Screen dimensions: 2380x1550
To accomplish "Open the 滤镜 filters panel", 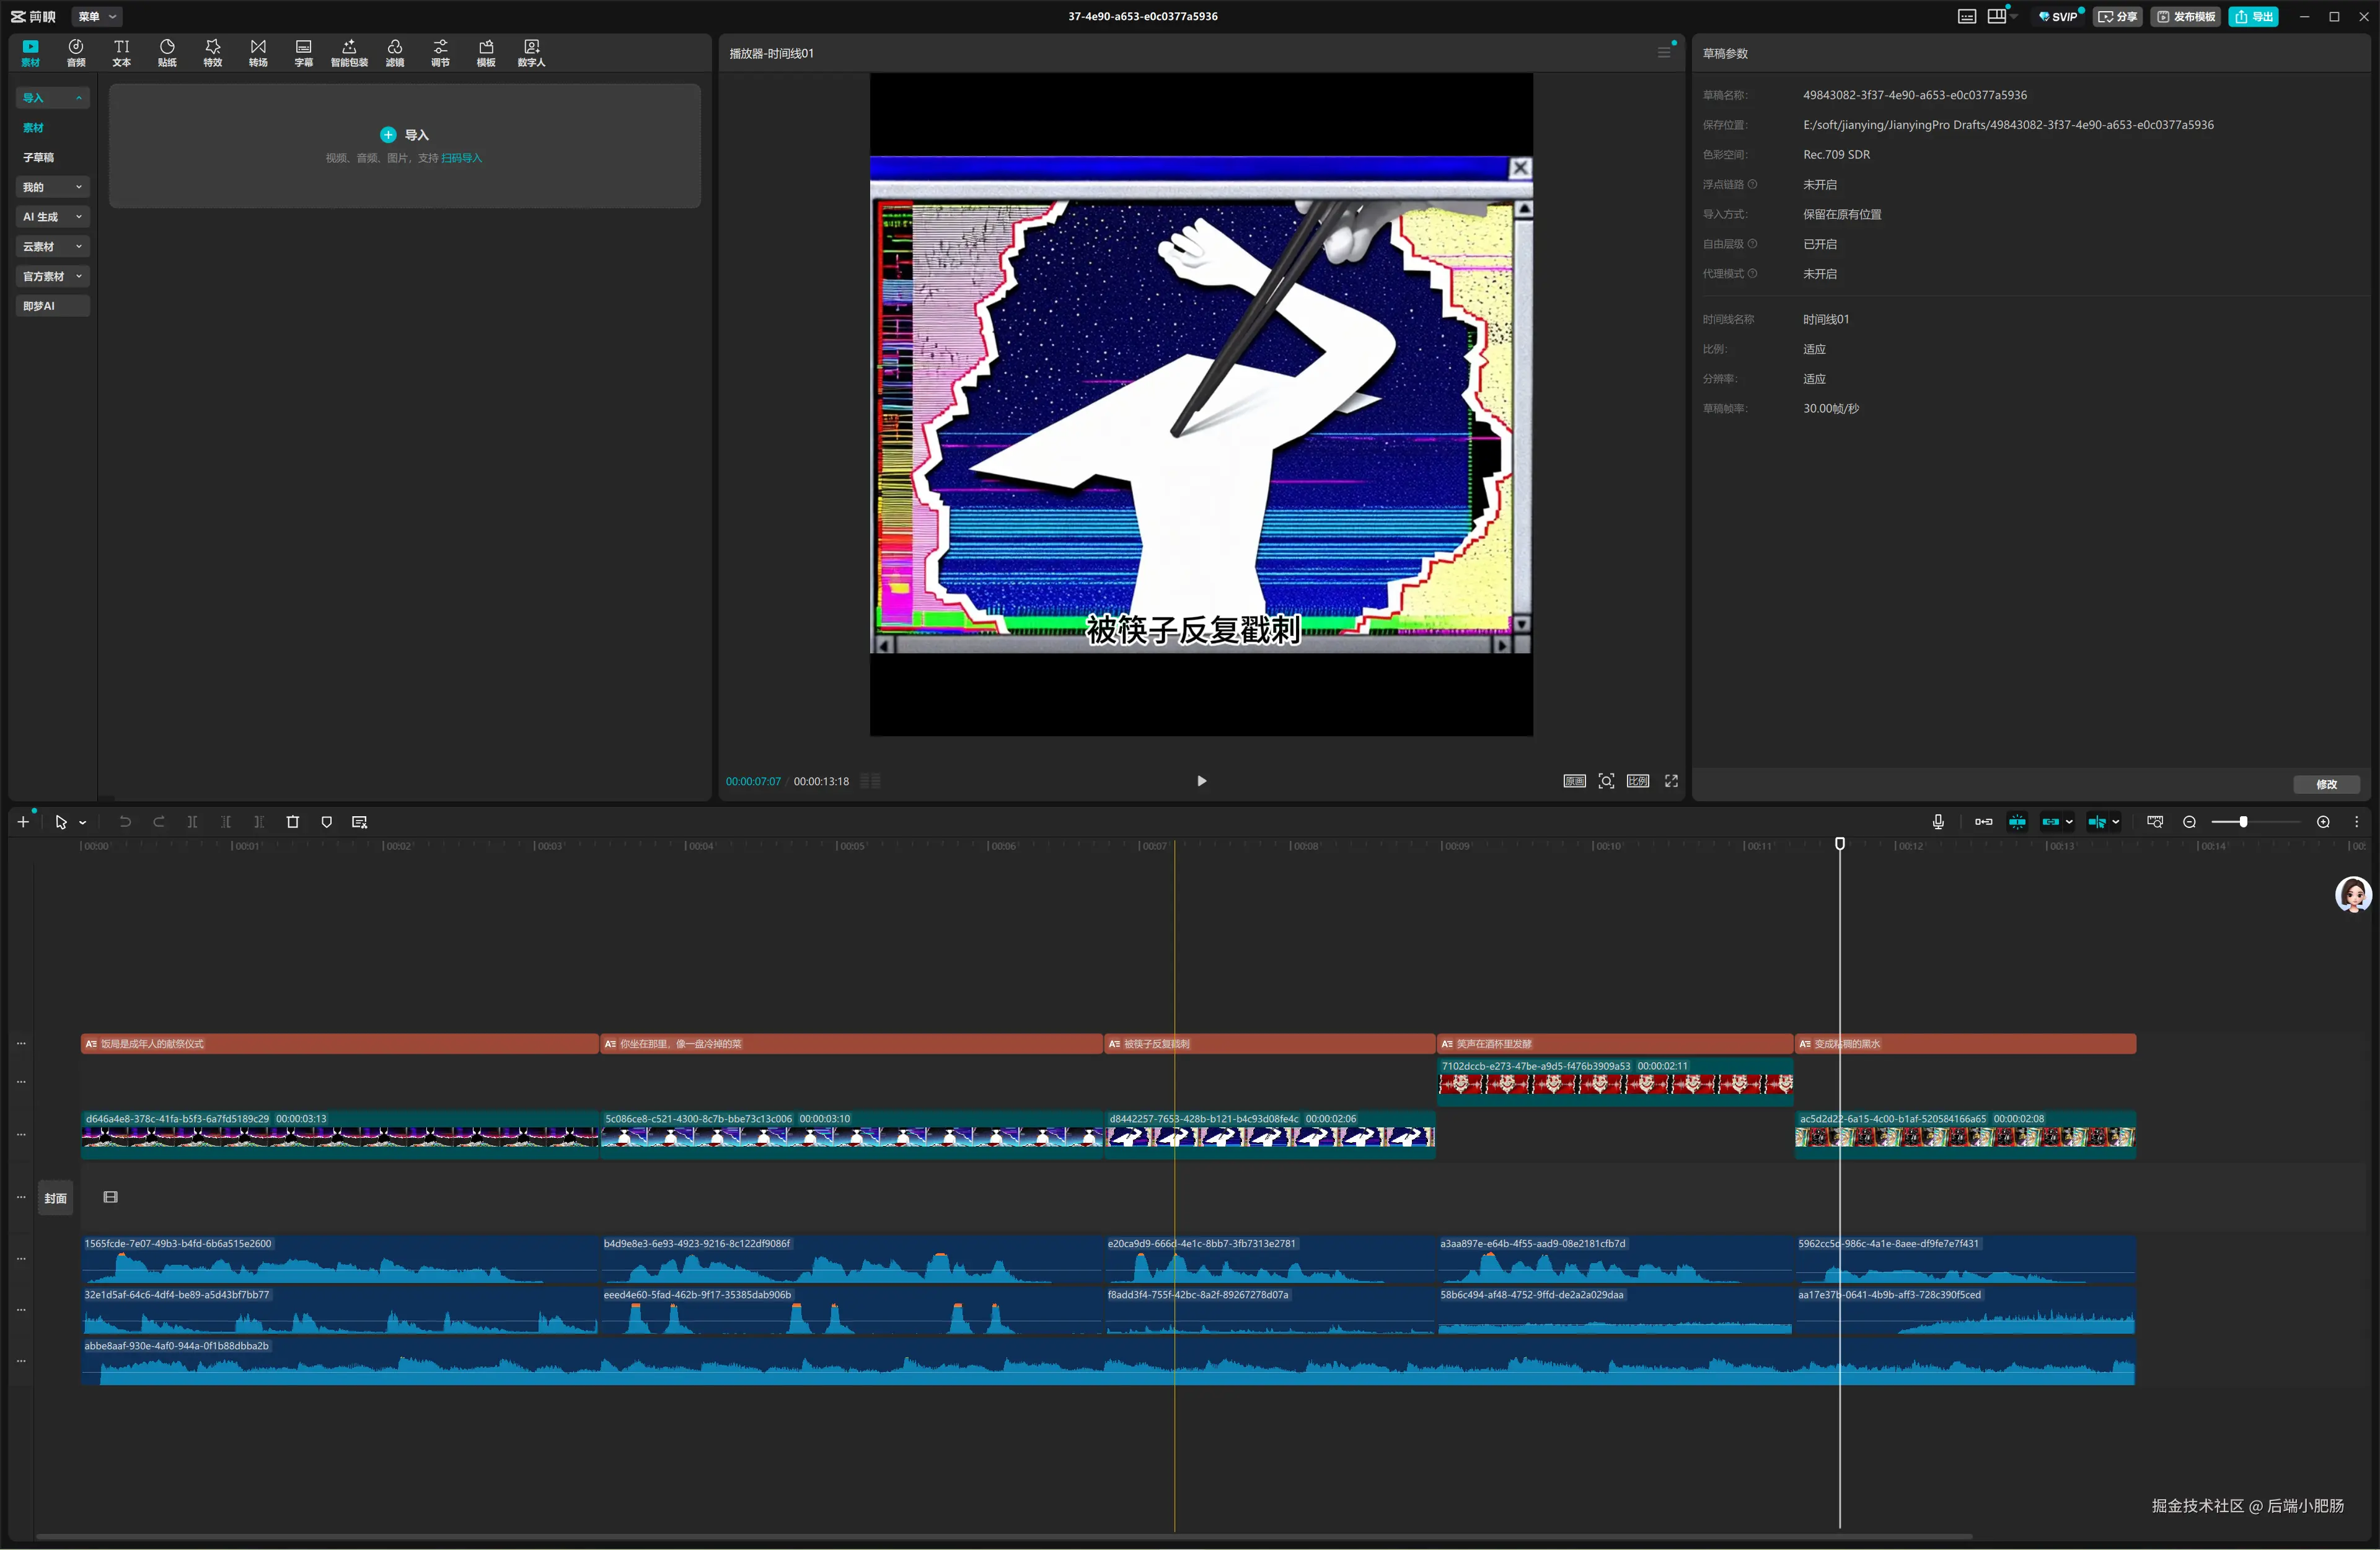I will pos(395,53).
